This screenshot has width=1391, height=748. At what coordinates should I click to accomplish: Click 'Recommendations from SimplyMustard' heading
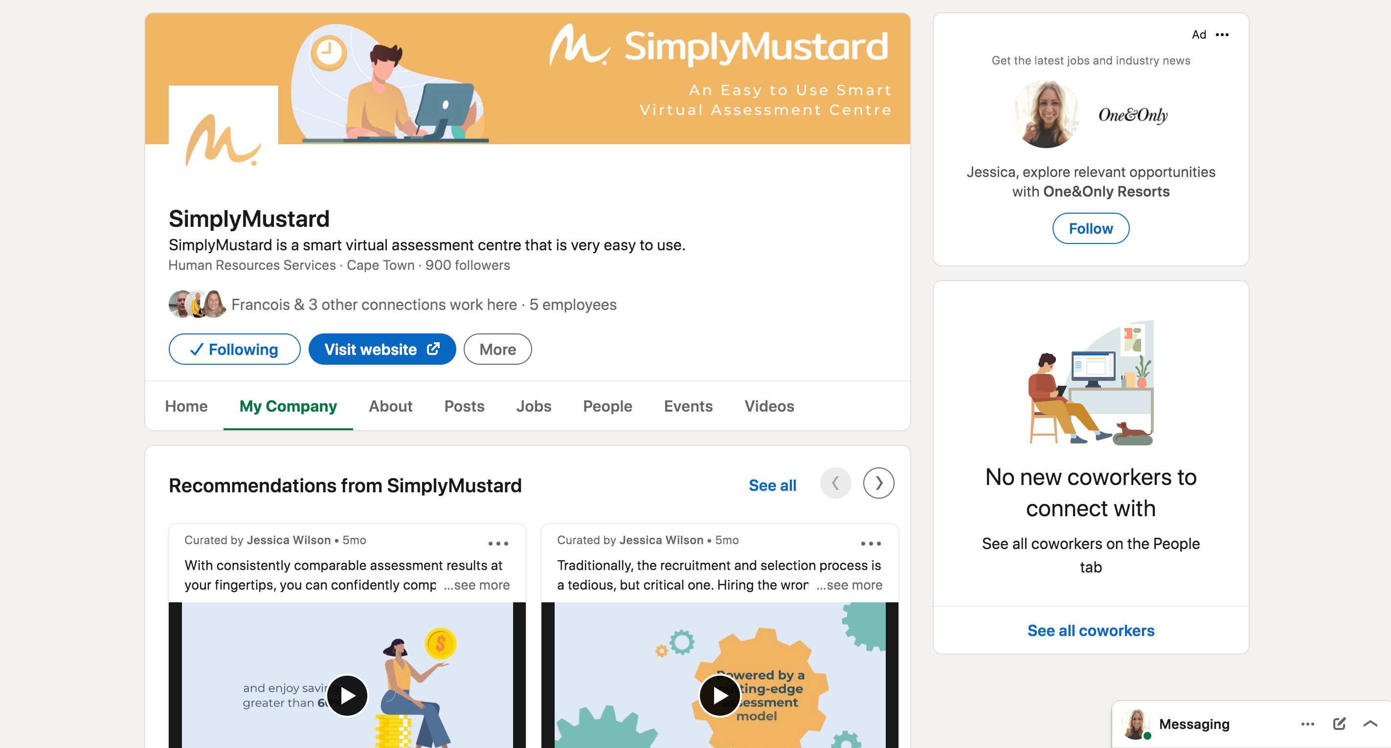coord(345,485)
